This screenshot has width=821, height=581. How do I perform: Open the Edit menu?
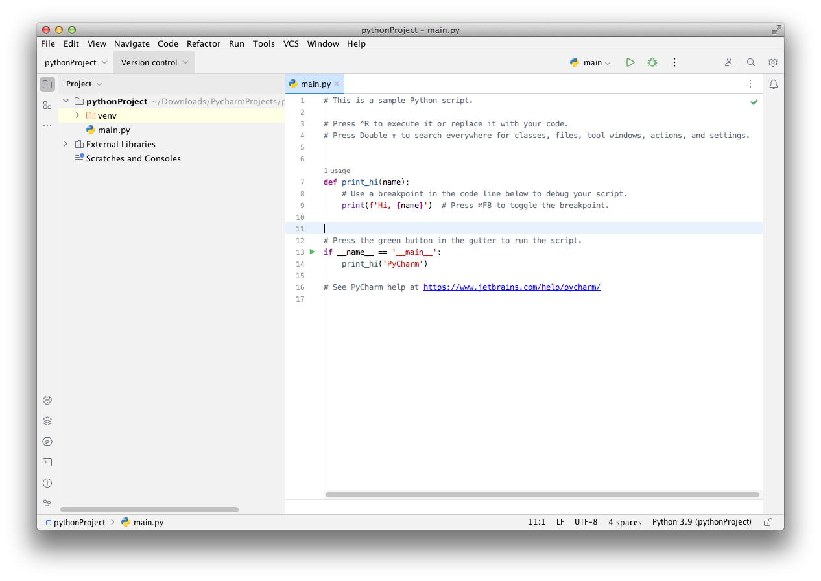(71, 43)
